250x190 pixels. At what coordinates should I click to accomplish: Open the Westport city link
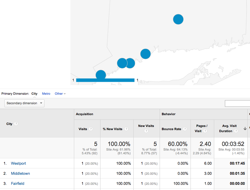click(18, 163)
